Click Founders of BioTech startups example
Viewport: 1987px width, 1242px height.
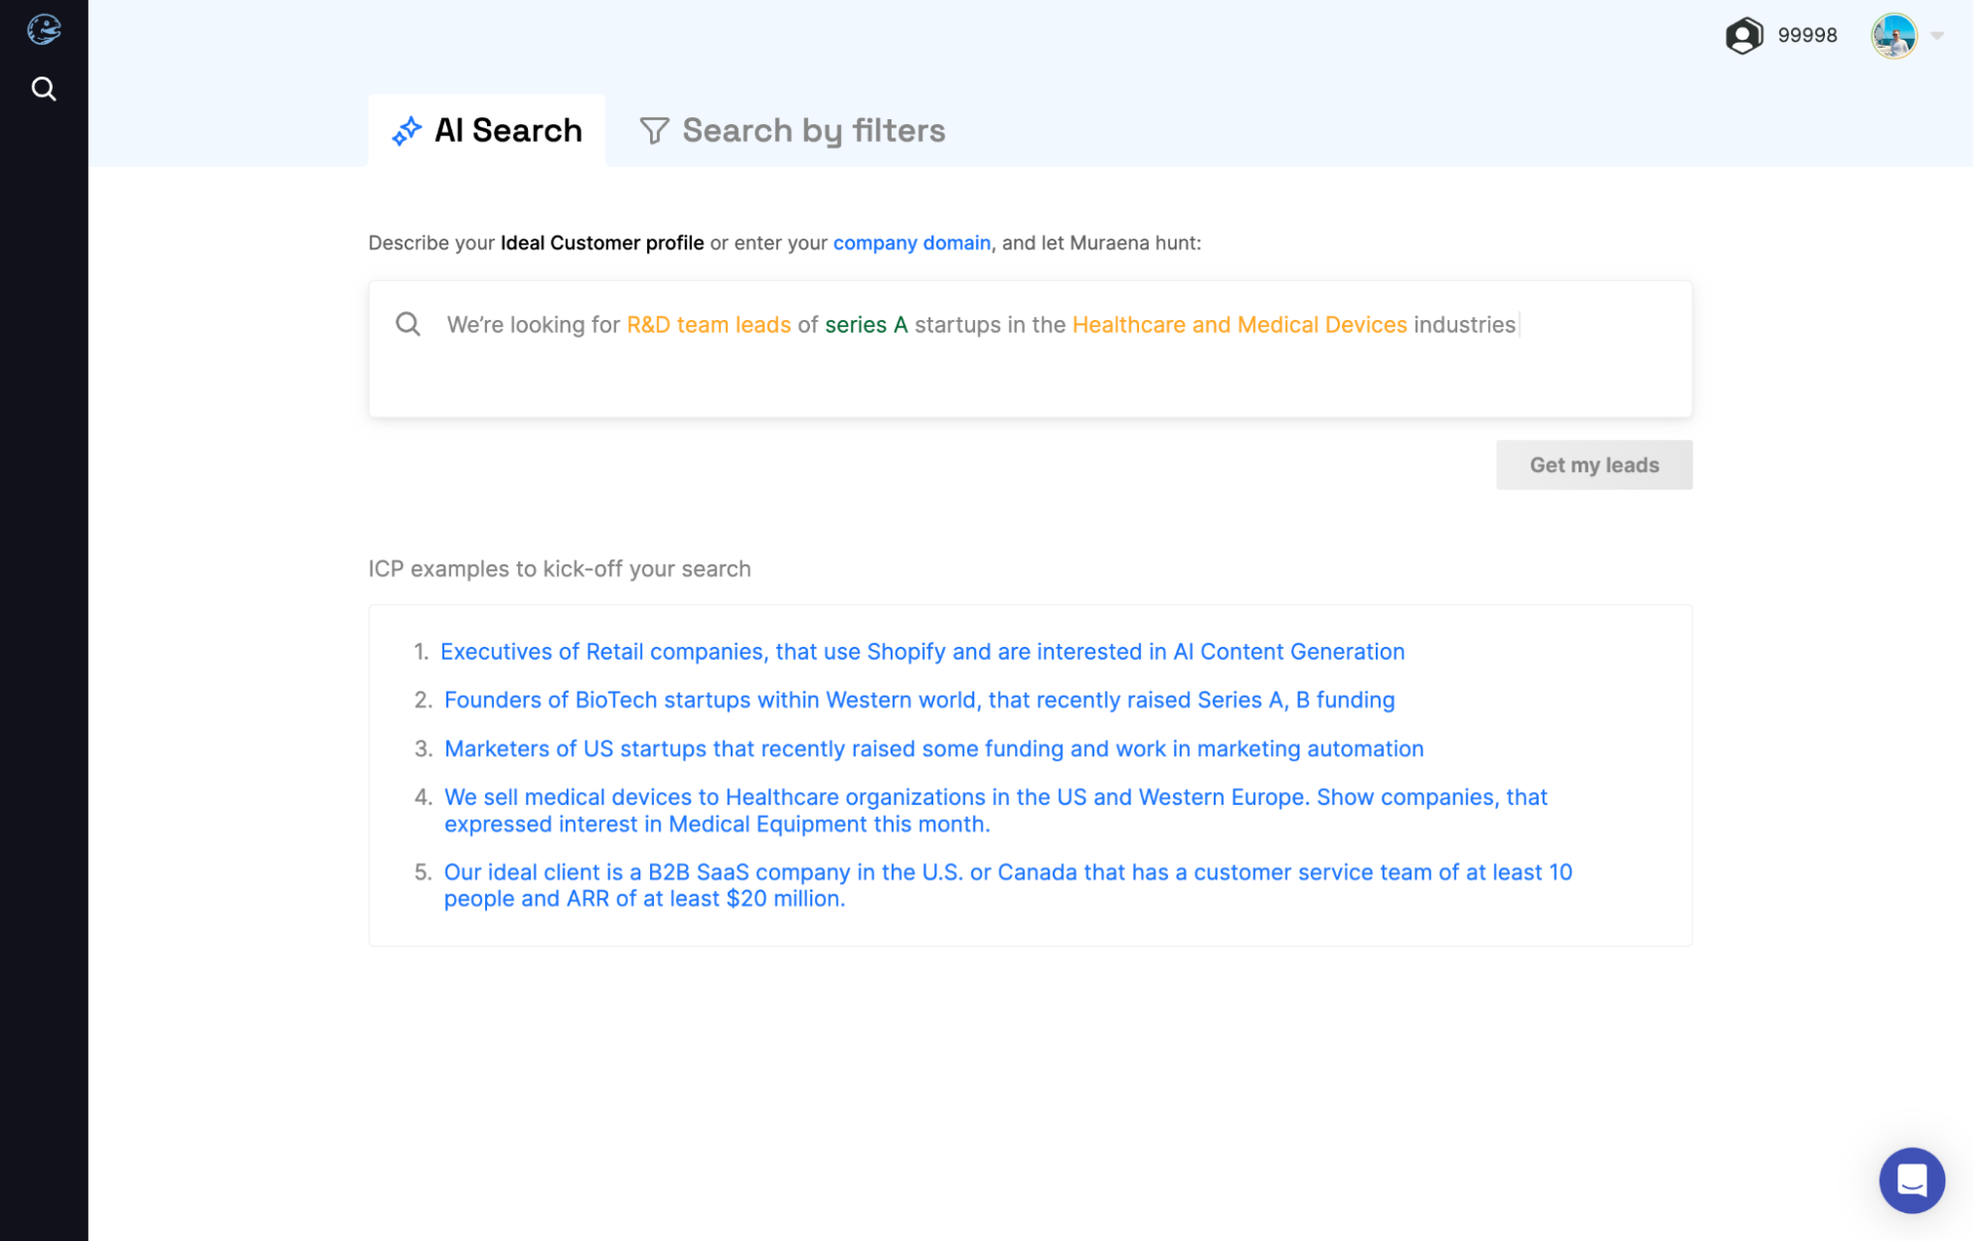click(x=919, y=699)
